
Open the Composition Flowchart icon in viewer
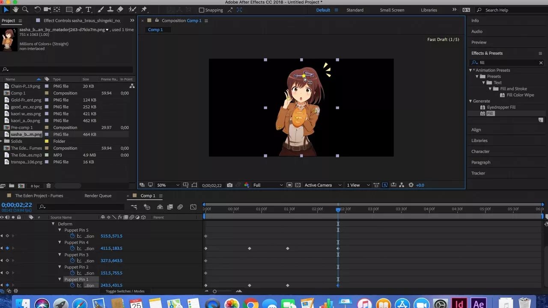tap(402, 185)
